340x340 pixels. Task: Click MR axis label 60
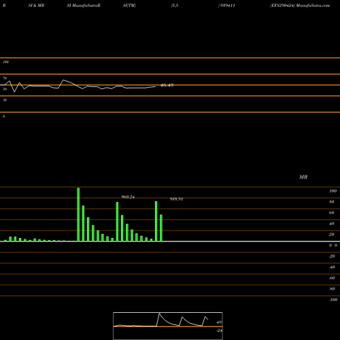pos(332,213)
